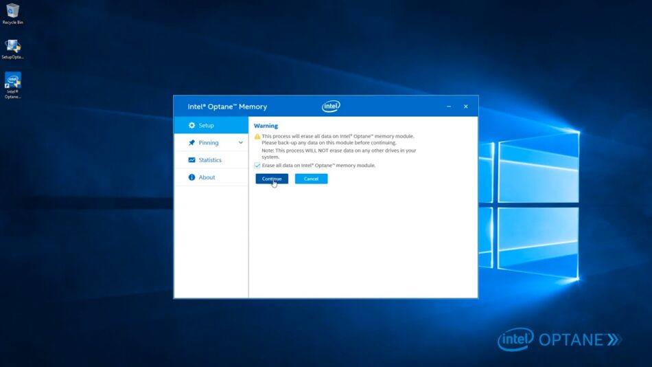The width and height of the screenshot is (652, 367).
Task: Open the Recycle Bin desktop icon
Action: click(12, 14)
